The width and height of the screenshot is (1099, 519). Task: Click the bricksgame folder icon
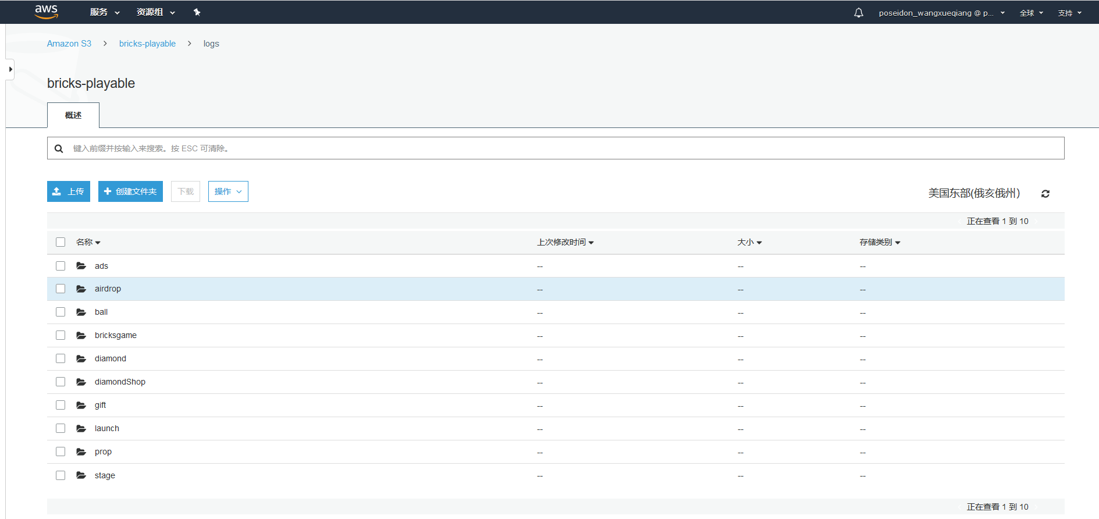81,335
